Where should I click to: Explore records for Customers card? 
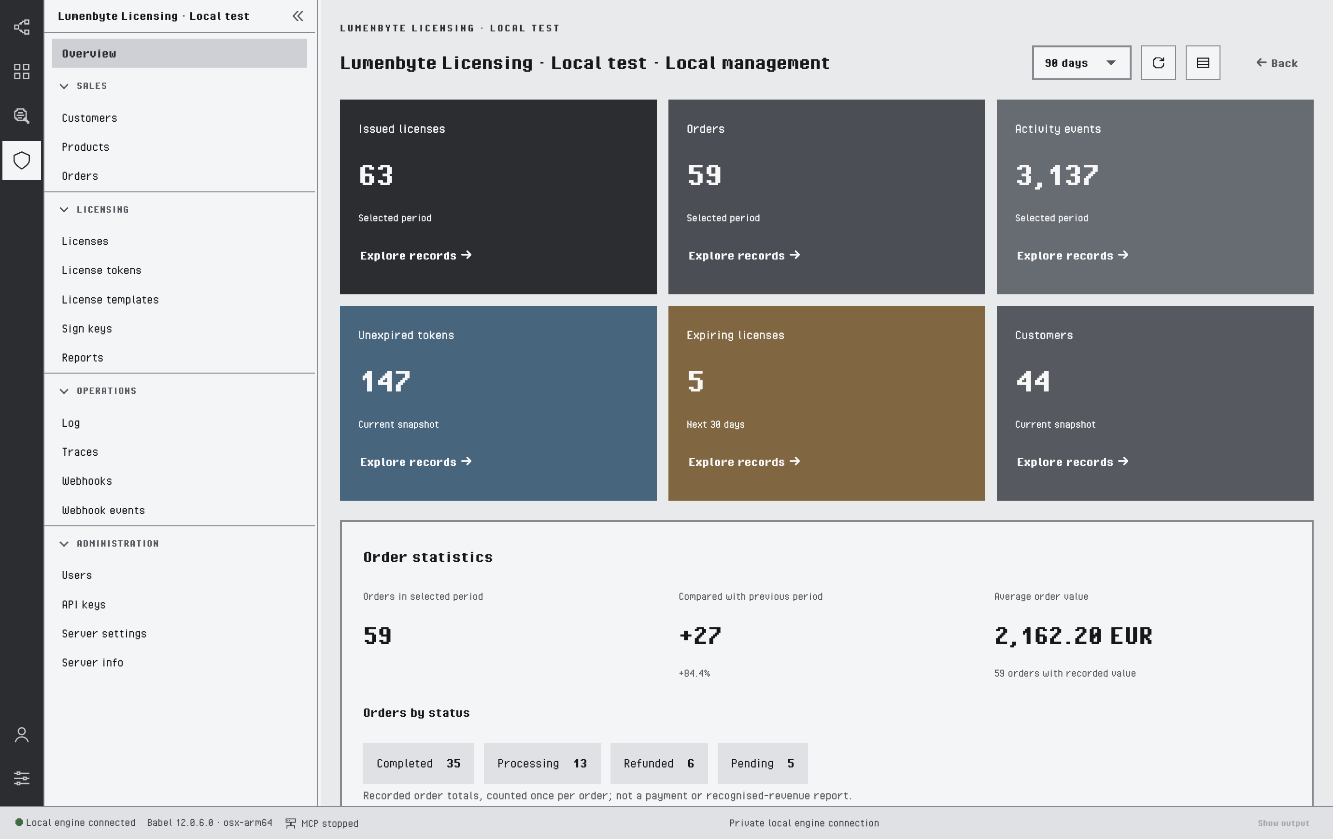1072,462
